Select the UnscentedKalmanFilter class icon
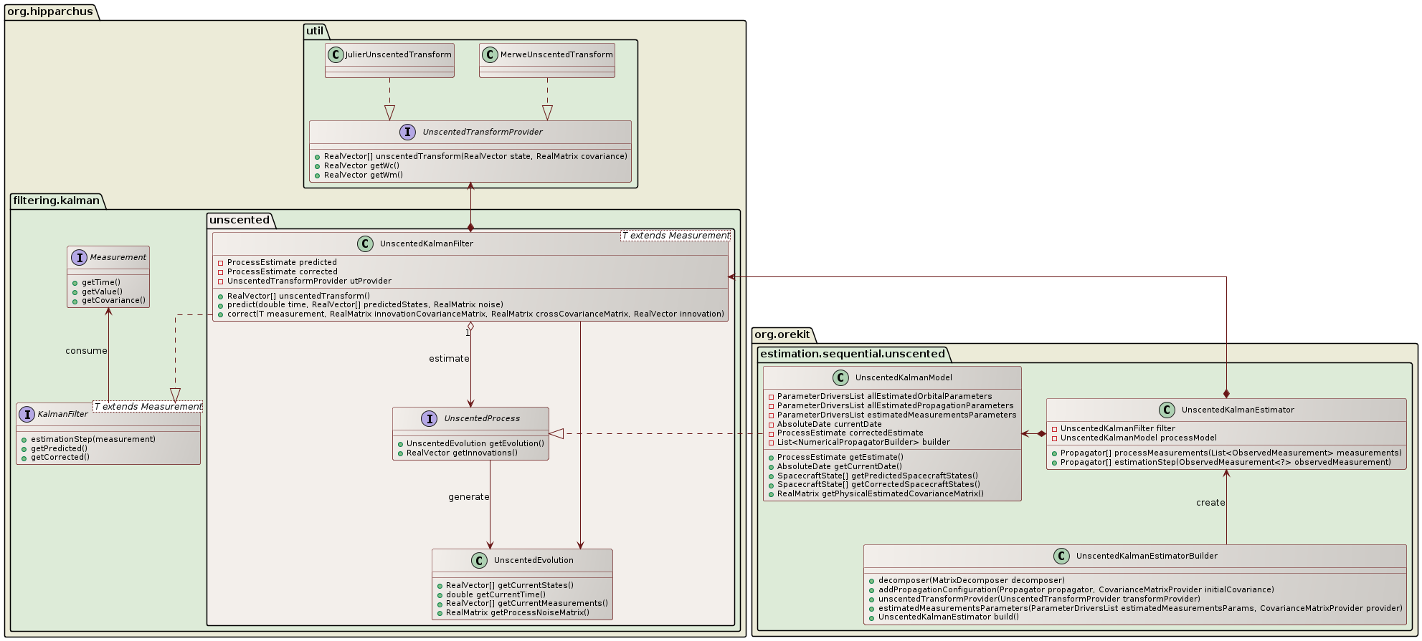1422x641 pixels. tap(365, 244)
